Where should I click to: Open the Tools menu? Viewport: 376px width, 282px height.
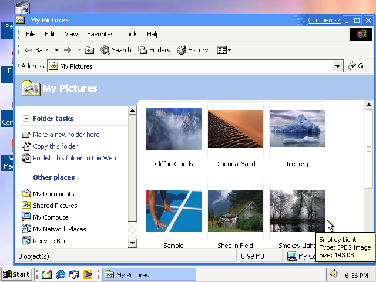(130, 34)
